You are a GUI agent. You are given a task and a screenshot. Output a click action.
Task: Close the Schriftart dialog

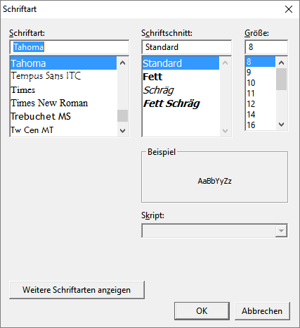(289, 9)
